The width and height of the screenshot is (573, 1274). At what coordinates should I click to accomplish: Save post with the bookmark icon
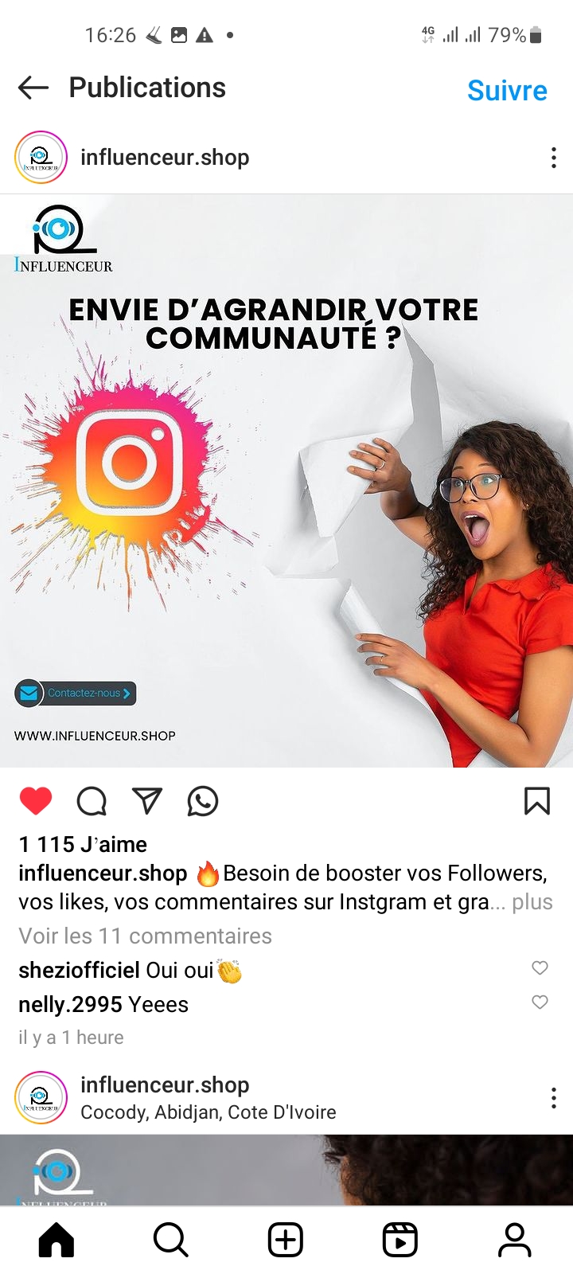click(x=537, y=801)
